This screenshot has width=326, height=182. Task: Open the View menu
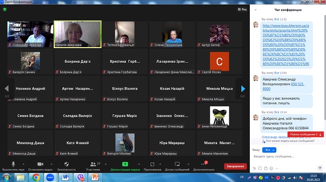point(242,10)
